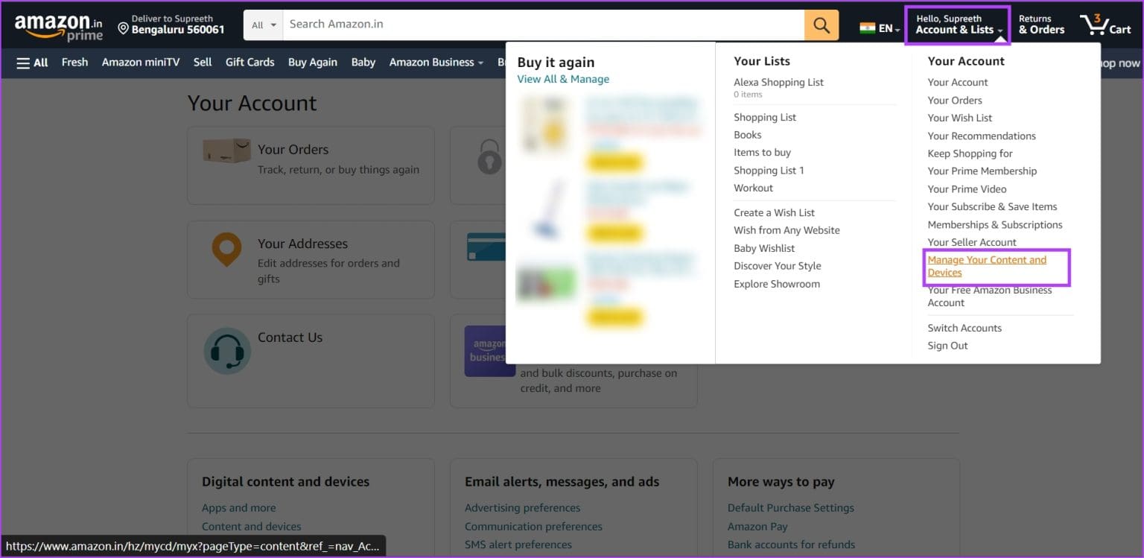Screen dimensions: 1144x558
Task: Click Explore Showroom
Action: [776, 284]
